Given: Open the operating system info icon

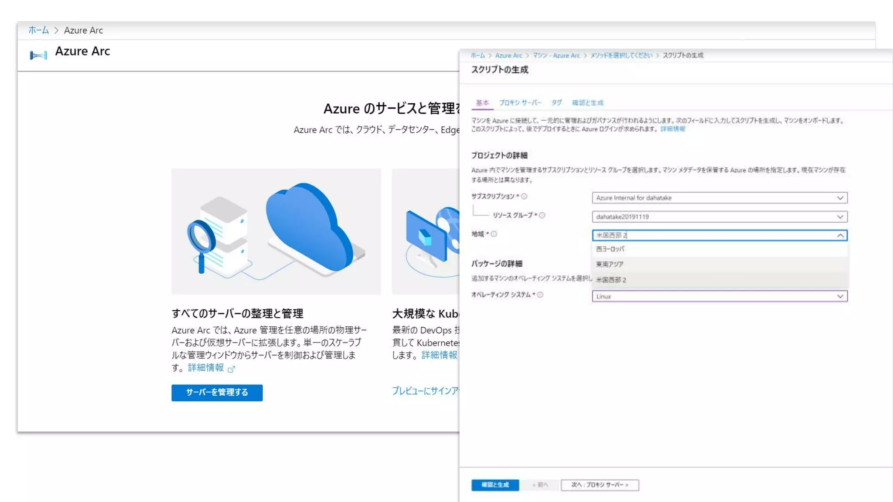Looking at the screenshot, I should point(540,295).
